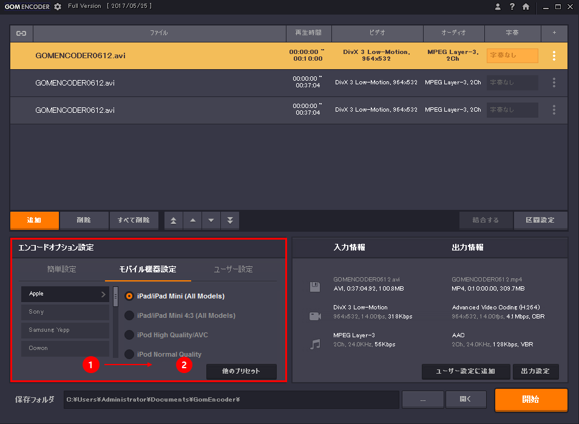Click the save folder path field
Screen dimensions: 579x424
point(231,400)
